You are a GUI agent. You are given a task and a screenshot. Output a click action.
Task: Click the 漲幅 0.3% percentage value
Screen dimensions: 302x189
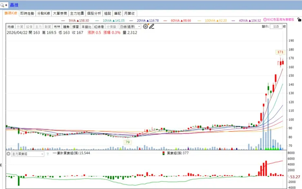coord(112,33)
